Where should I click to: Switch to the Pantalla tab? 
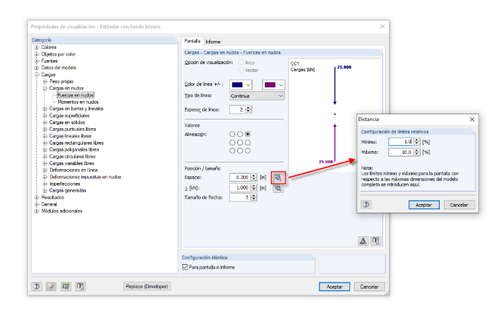(192, 41)
